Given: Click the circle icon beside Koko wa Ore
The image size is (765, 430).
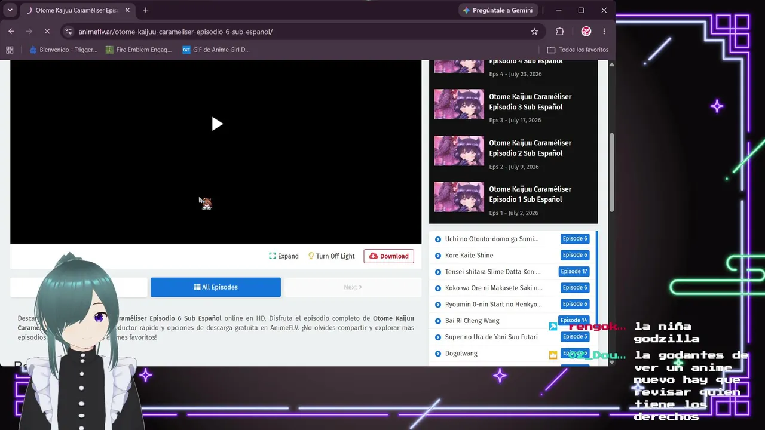Looking at the screenshot, I should pos(438,288).
